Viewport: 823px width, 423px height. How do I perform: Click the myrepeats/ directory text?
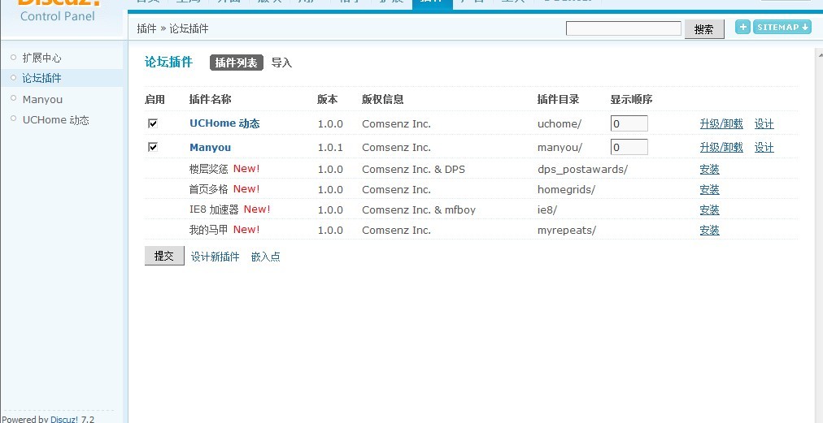pos(567,231)
